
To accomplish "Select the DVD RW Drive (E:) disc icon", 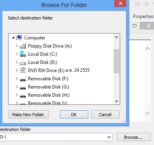I will pos(23,70).
